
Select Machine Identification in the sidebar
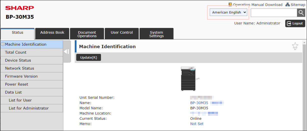click(31, 44)
